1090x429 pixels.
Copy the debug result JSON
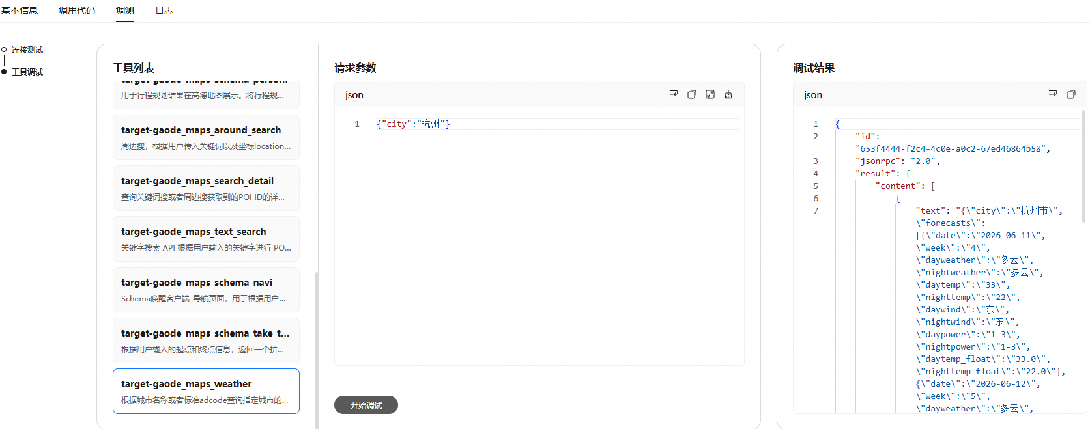coord(1071,94)
